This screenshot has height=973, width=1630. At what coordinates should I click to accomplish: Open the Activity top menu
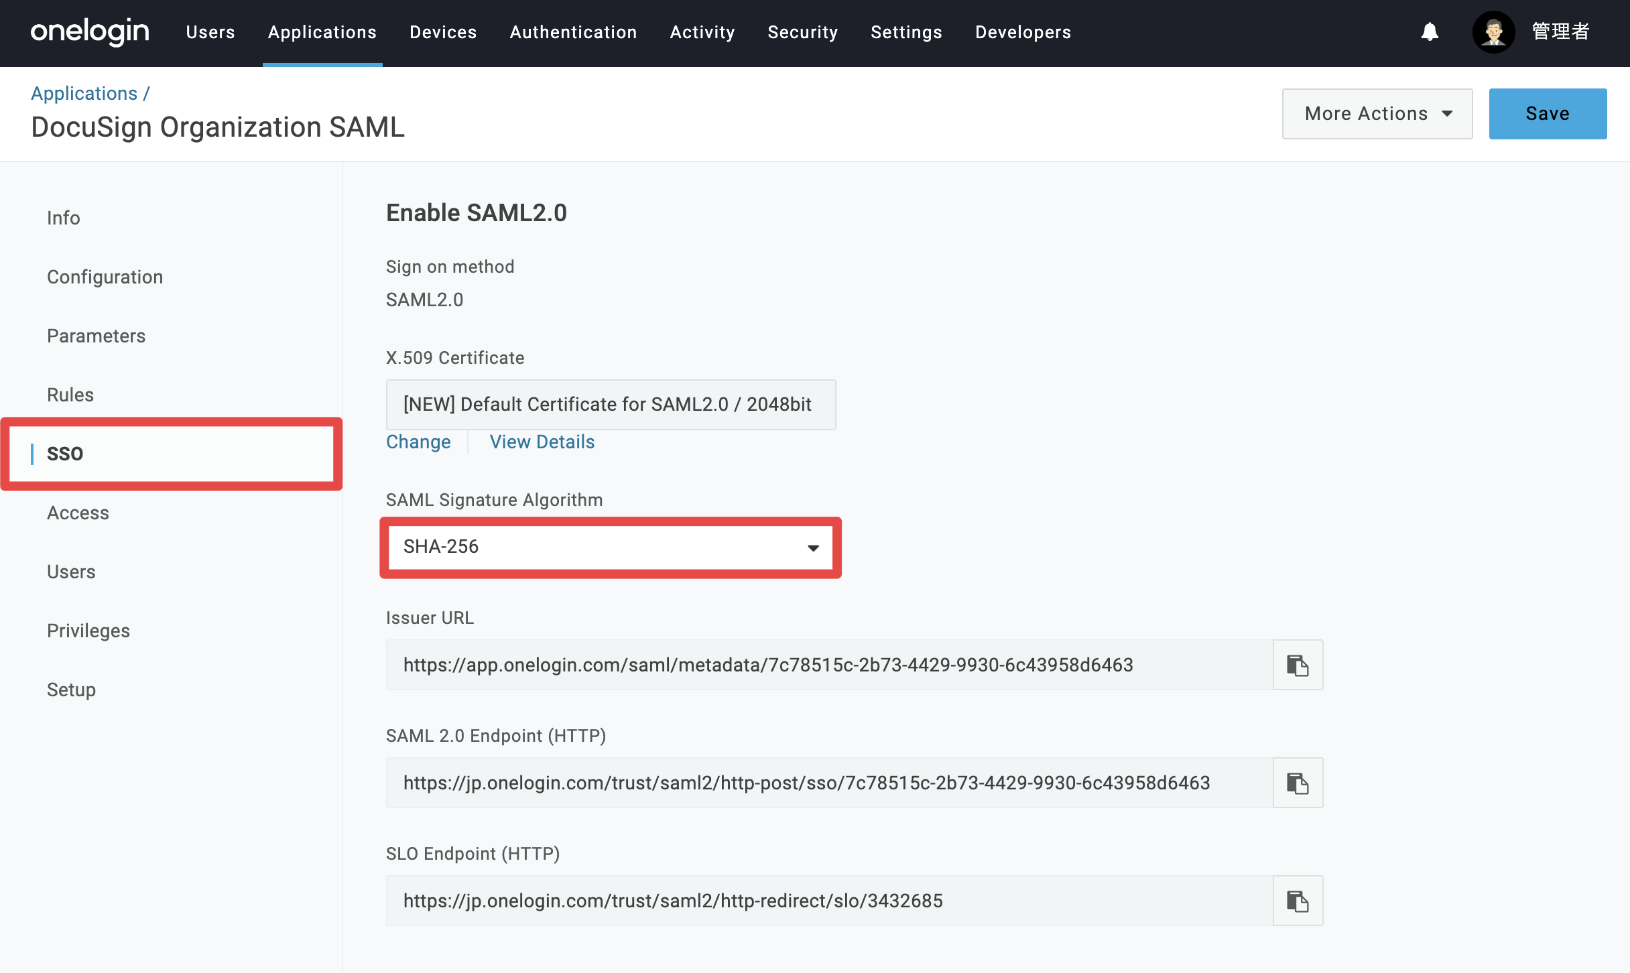pos(702,32)
